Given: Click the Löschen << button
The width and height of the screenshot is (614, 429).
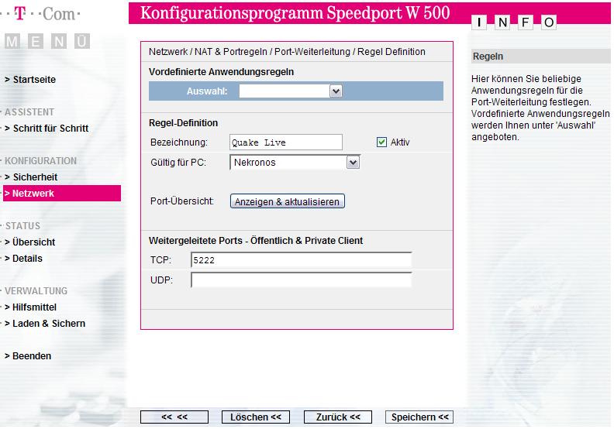Looking at the screenshot, I should click(256, 417).
